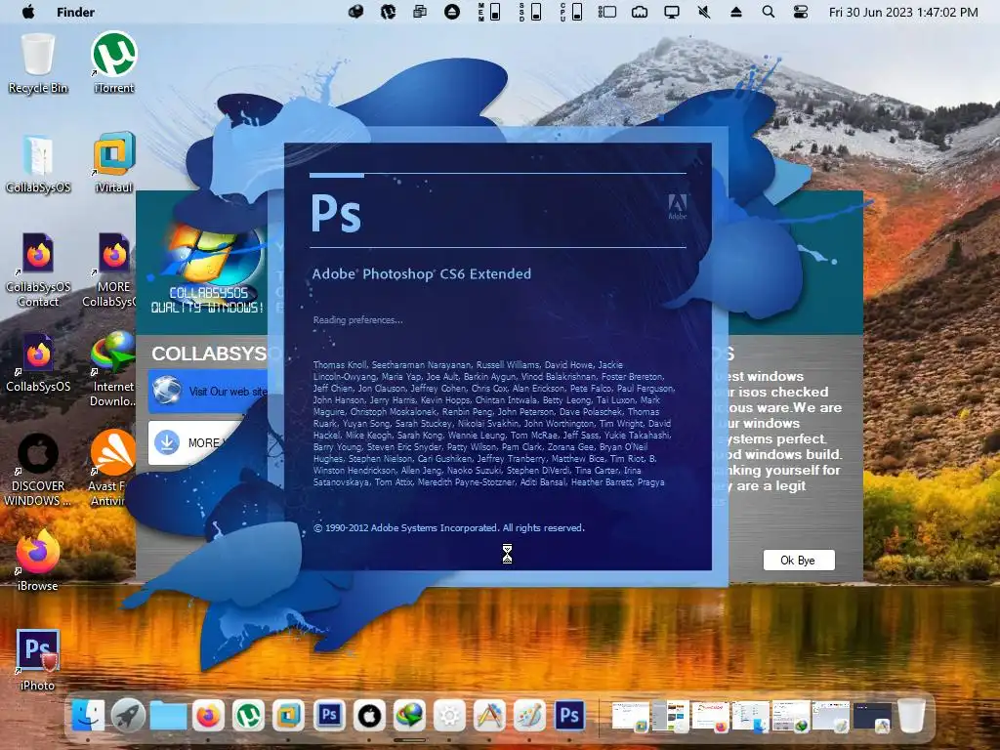
Task: Click the loading progress bar atop splash
Action: 497,175
